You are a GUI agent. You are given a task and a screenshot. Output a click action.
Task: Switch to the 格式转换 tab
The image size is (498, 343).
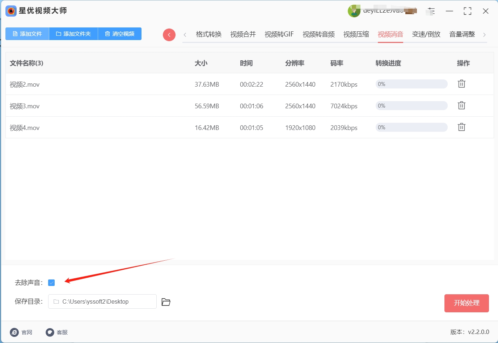pos(208,34)
